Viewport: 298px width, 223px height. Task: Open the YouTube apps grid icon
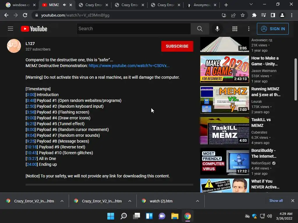(235, 29)
